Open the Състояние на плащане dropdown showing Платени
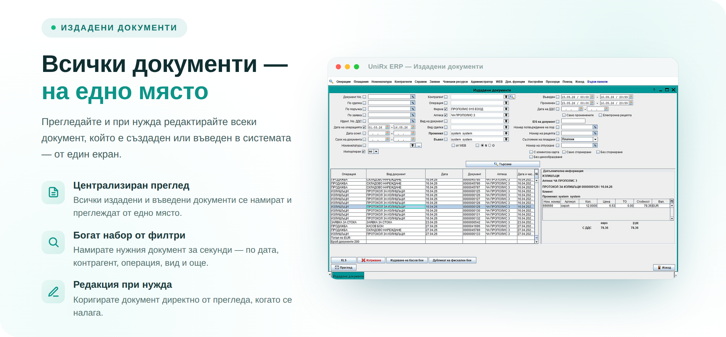Image resolution: width=726 pixels, height=337 pixels. (595, 139)
